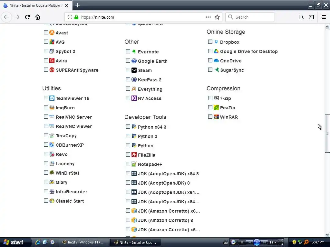Click the Dropbox icon

(216, 42)
